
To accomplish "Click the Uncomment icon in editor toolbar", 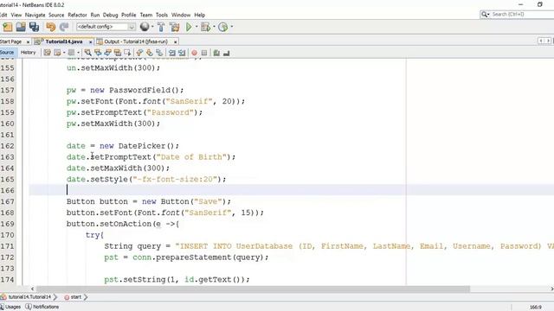I will (x=227, y=53).
